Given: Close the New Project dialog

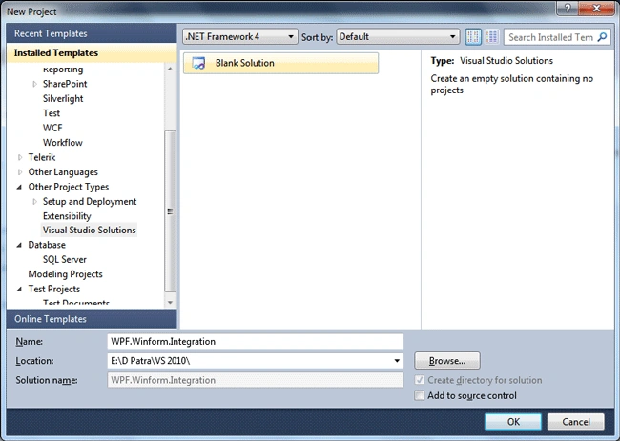Looking at the screenshot, I should 596,8.
